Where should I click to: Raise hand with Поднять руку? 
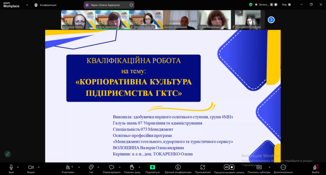132,169
